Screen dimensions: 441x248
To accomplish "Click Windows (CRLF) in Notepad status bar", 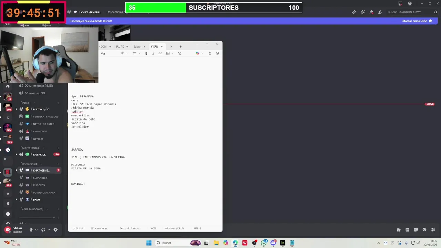I will click(174, 228).
